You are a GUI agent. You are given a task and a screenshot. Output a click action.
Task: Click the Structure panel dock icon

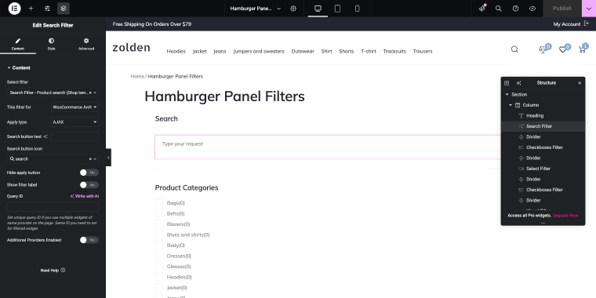(507, 83)
